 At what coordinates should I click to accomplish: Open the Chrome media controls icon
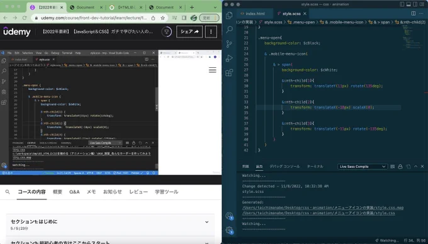pyautogui.click(x=174, y=18)
